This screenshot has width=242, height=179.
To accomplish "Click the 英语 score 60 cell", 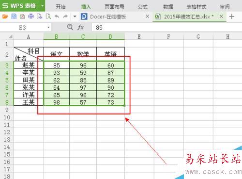I will coord(110,65).
